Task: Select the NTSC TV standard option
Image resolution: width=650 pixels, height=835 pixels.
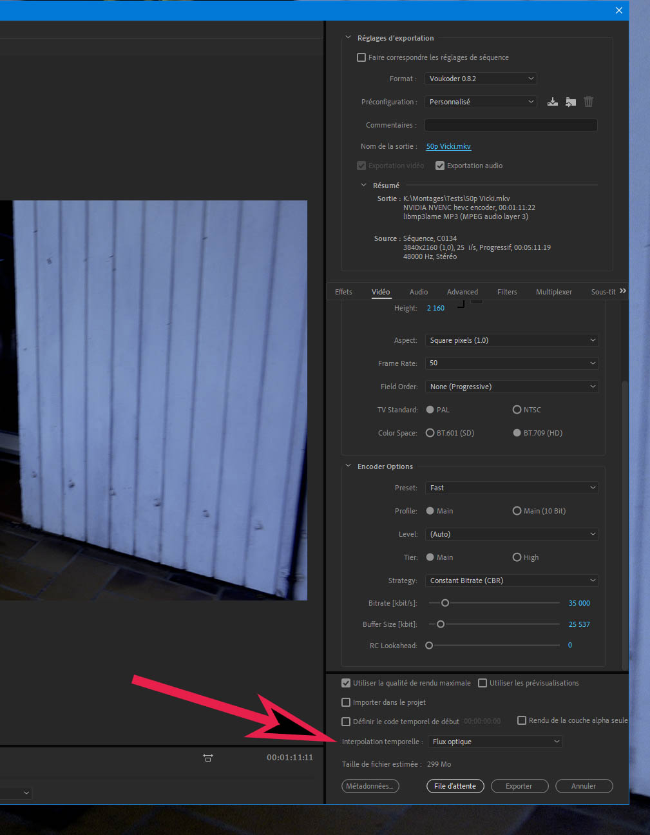Action: click(517, 410)
